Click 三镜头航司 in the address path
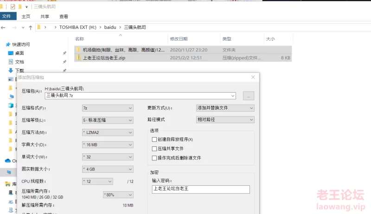The width and height of the screenshot is (371, 214). [135, 27]
